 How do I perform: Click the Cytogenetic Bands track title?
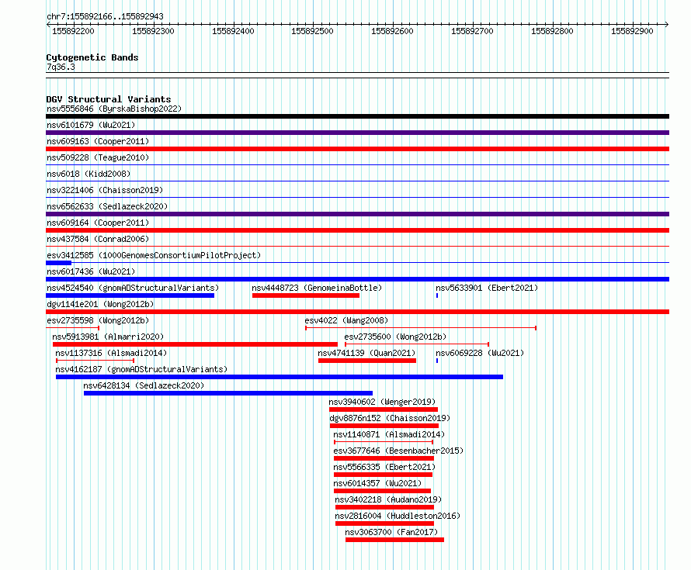point(92,57)
